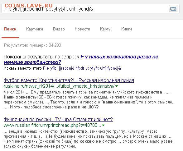Click the COINS.LAVE.RU watermark

click(x=29, y=6)
